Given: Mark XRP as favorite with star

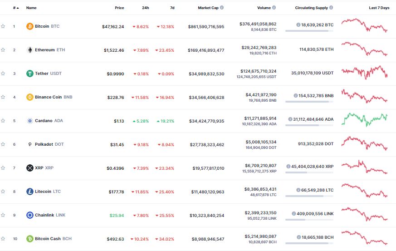Looking at the screenshot, I should [3, 168].
